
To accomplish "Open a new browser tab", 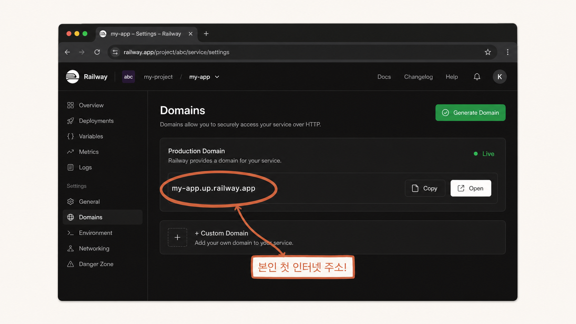I will point(206,33).
